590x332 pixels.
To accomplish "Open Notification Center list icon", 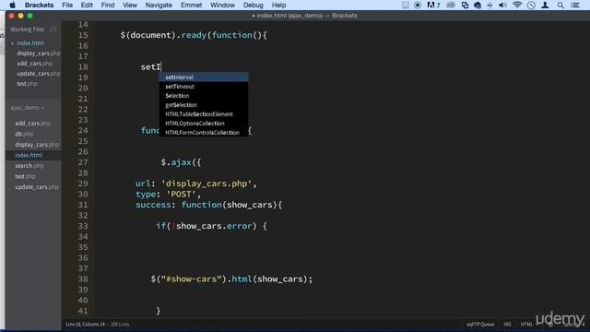I will [x=575, y=5].
